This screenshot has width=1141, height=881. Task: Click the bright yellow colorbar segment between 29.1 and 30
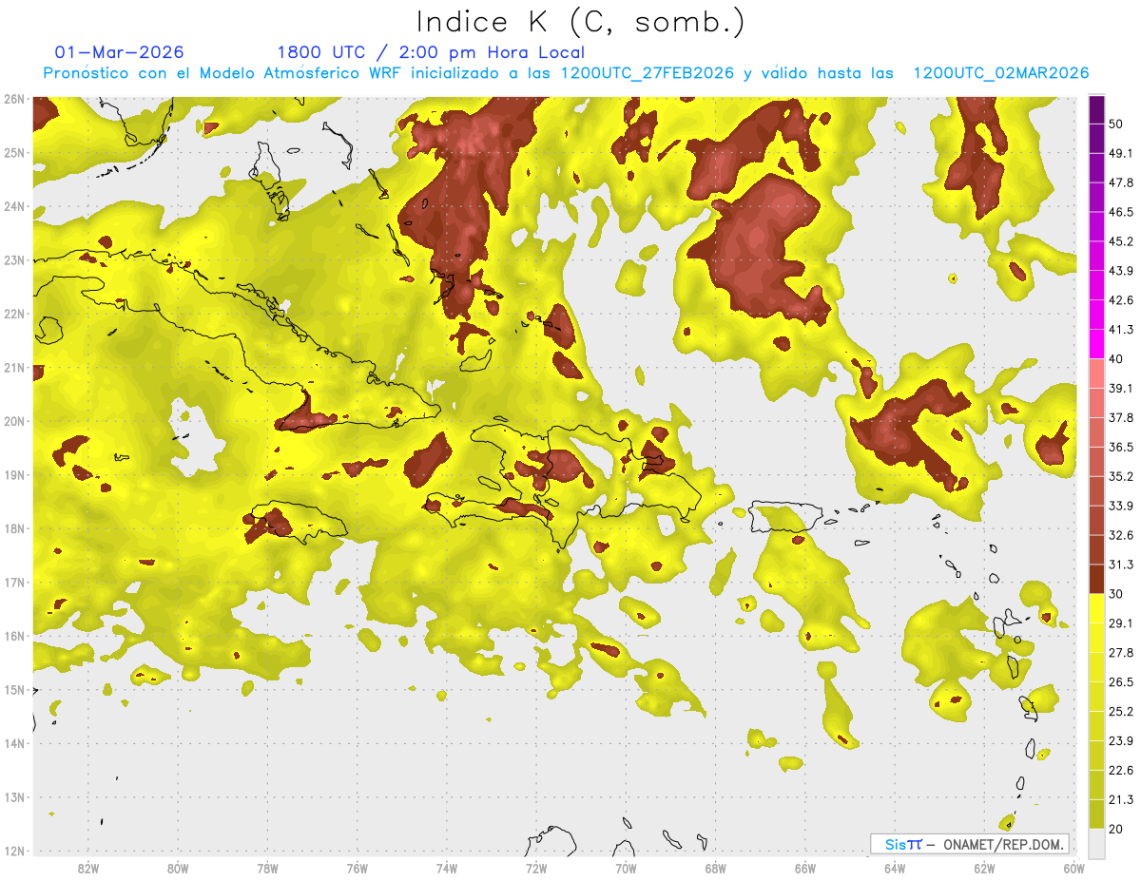pos(1096,609)
